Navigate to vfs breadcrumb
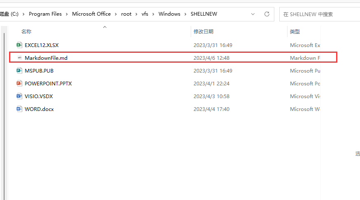The height and width of the screenshot is (200, 360). pos(145,14)
